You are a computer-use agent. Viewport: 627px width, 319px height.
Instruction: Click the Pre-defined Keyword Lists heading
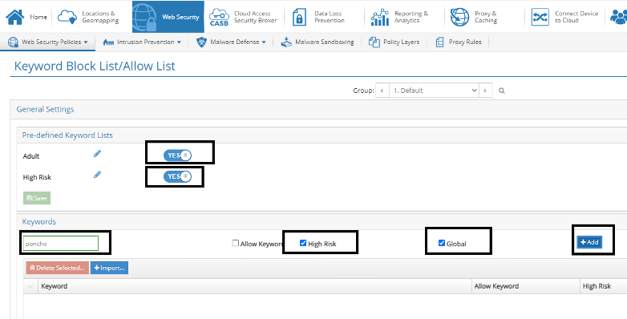pos(67,135)
